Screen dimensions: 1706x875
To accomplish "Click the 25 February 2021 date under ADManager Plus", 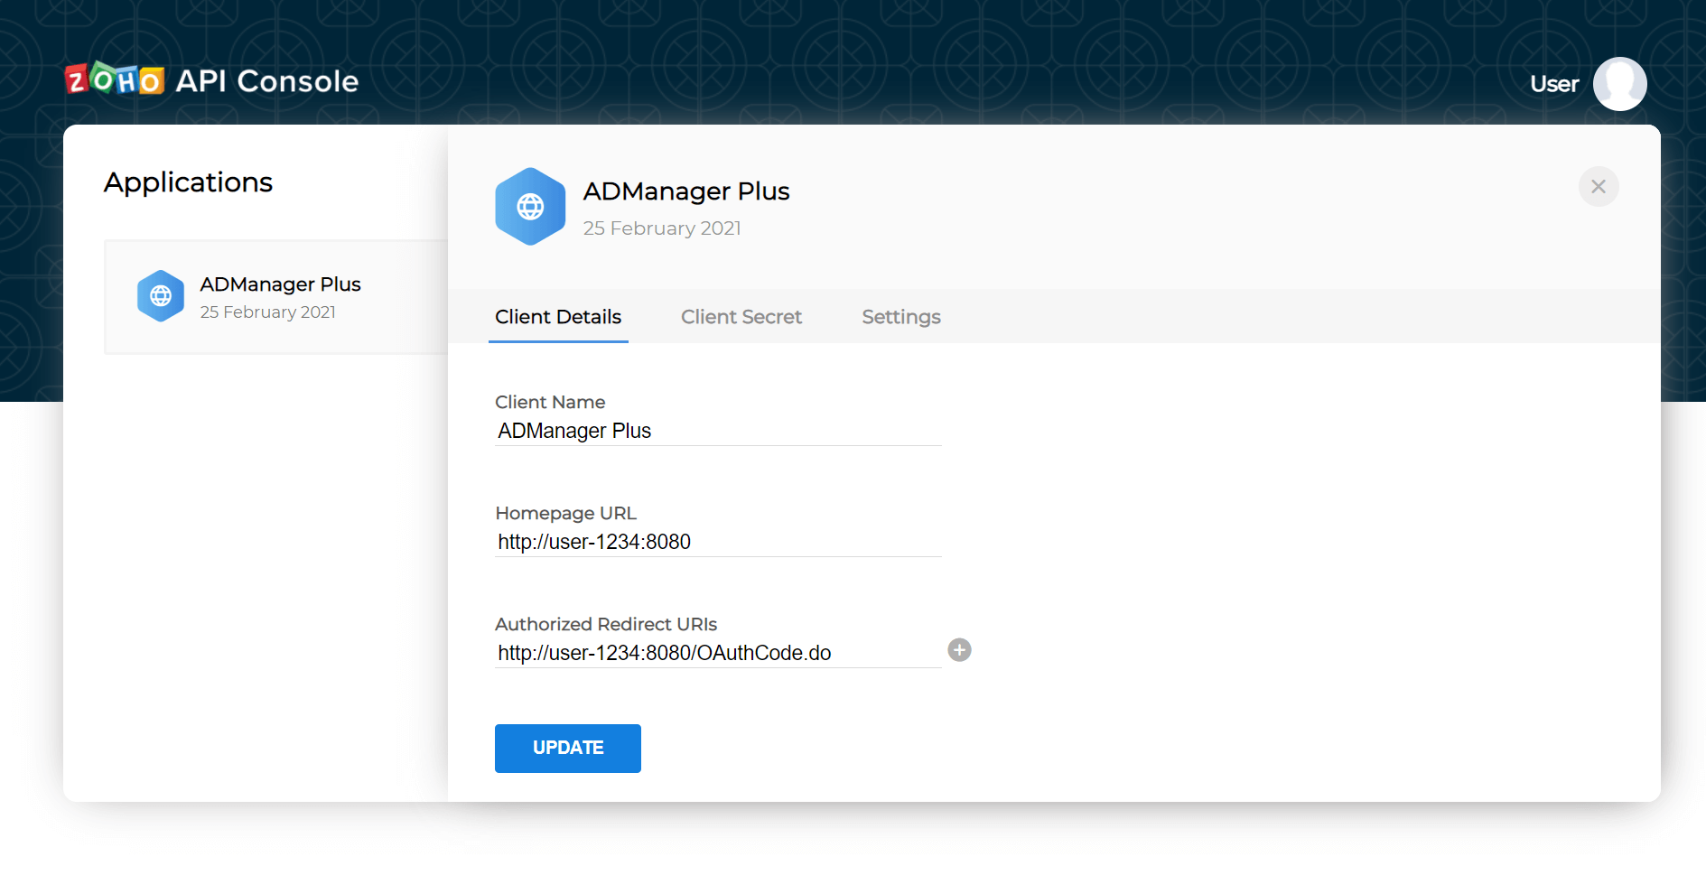I will 267,312.
